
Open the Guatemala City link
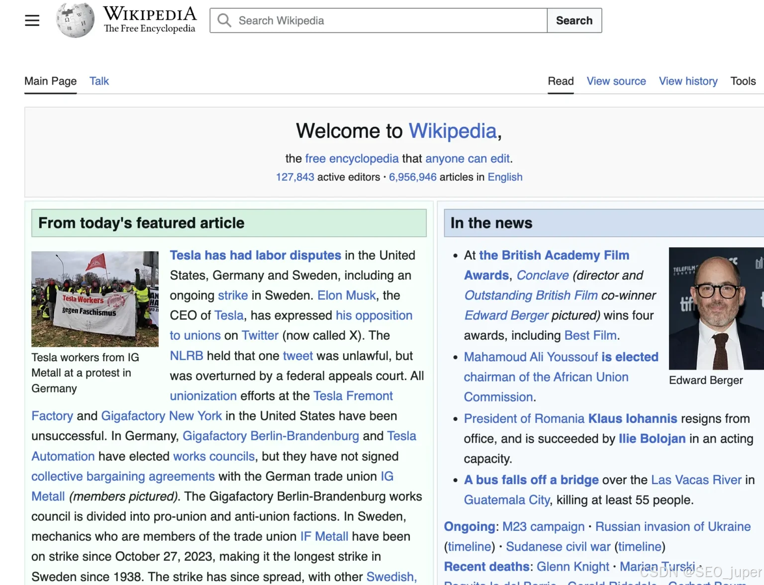(507, 499)
